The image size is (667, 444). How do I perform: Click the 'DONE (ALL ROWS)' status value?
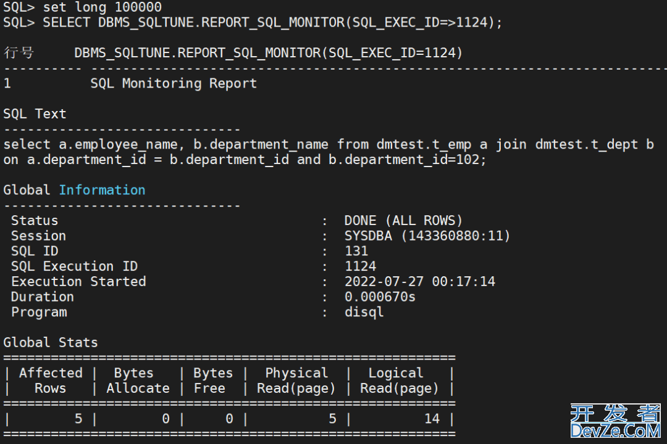click(403, 221)
